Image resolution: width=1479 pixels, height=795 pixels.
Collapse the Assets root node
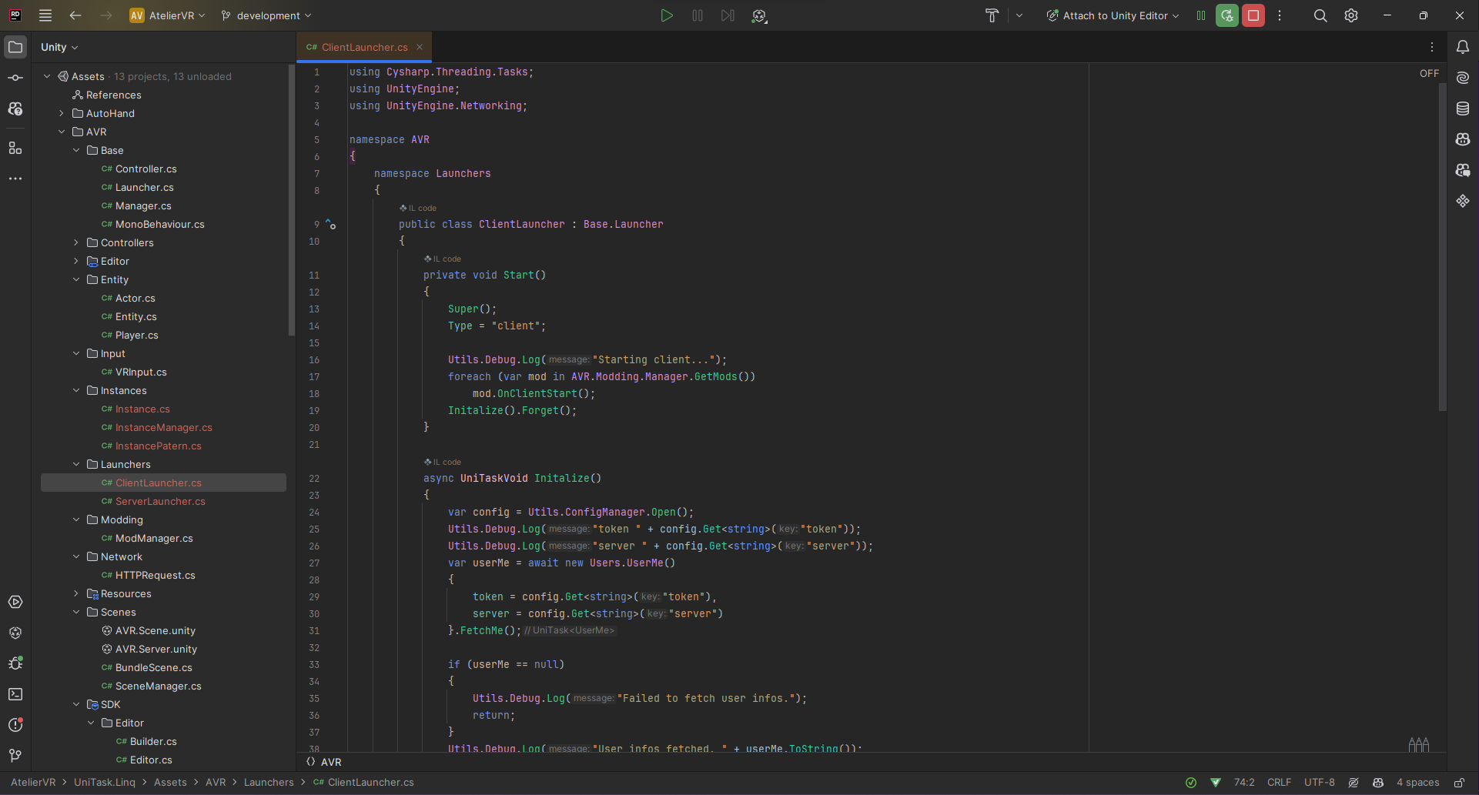(47, 76)
